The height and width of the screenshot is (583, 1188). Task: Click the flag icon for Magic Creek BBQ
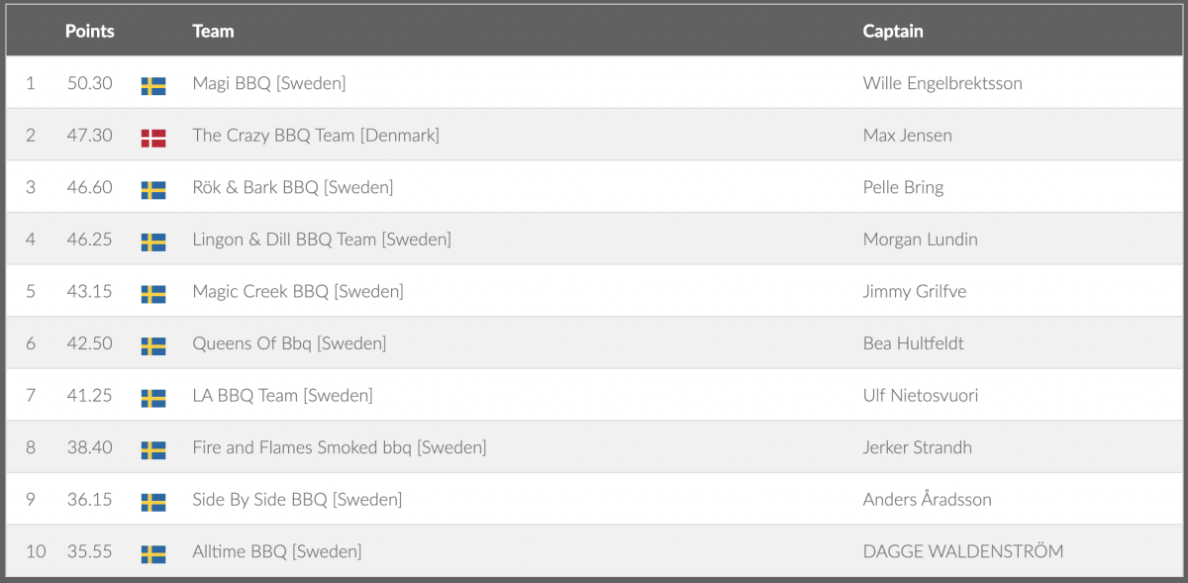pyautogui.click(x=153, y=294)
